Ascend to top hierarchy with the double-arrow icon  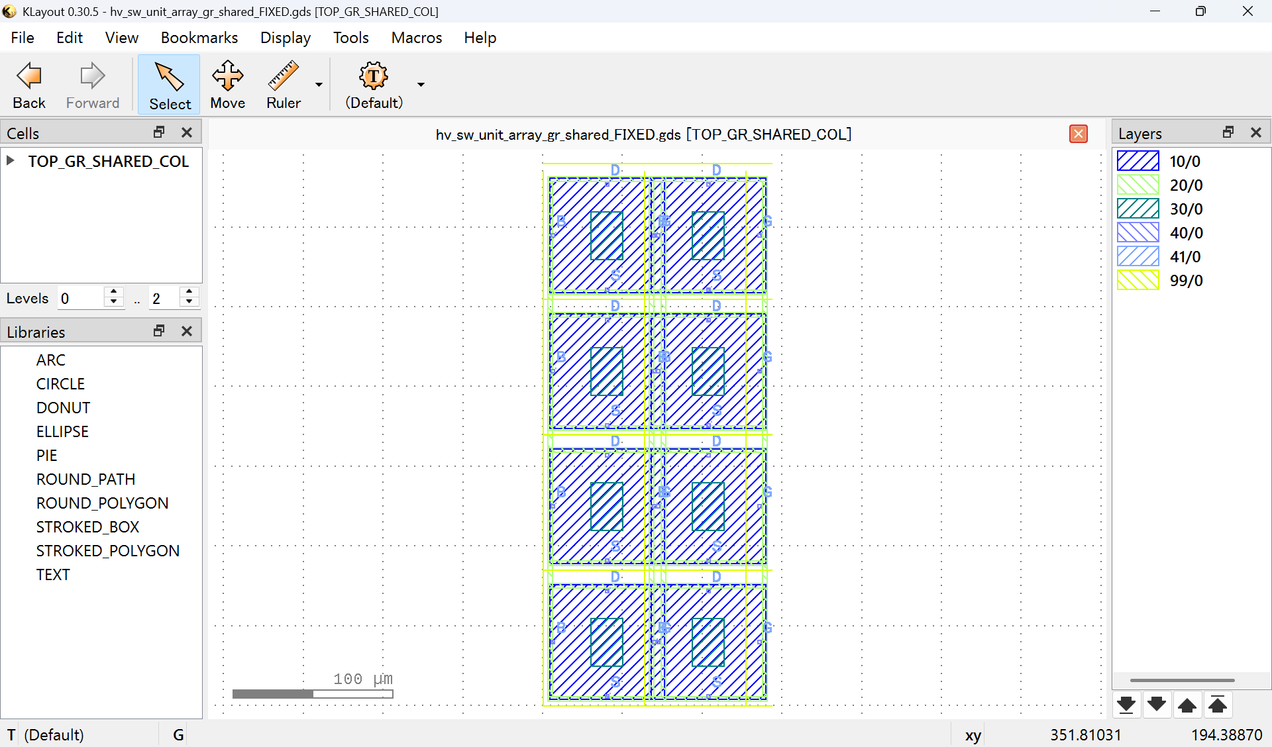(1218, 705)
